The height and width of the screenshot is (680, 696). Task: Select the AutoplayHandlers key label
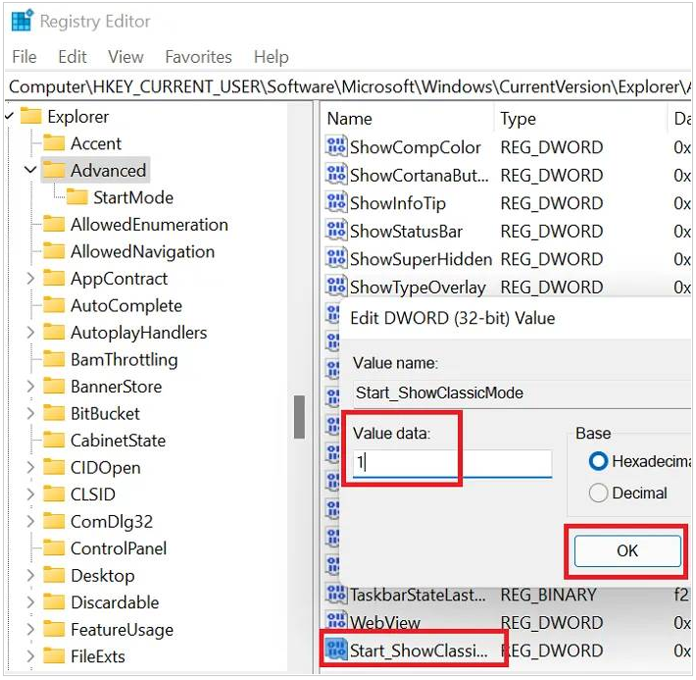pos(139,333)
